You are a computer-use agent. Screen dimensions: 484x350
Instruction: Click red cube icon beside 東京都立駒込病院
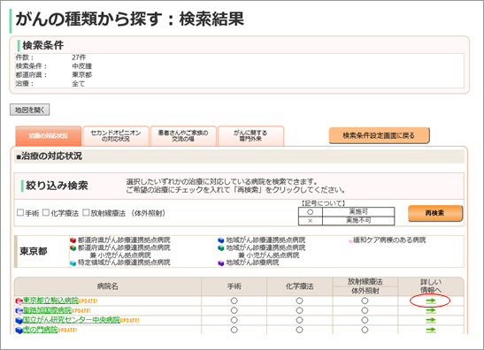[x=19, y=301]
